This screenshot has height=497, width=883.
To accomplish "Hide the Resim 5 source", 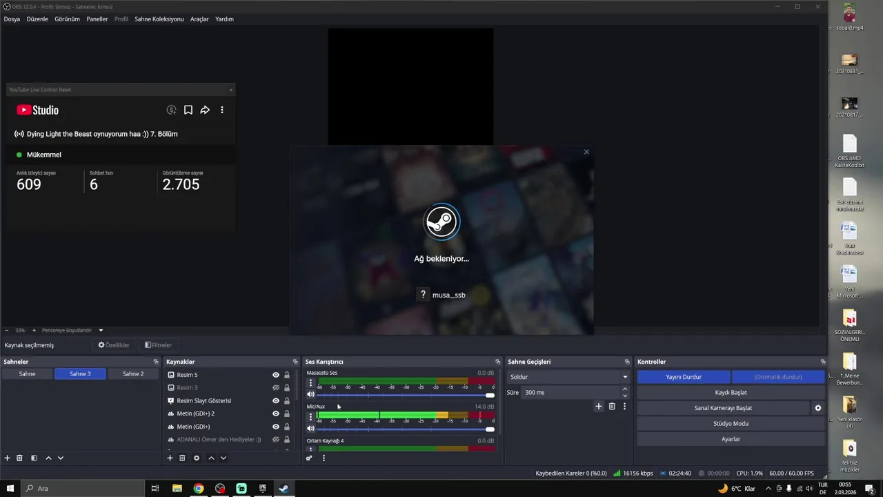I will point(276,375).
